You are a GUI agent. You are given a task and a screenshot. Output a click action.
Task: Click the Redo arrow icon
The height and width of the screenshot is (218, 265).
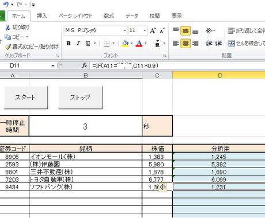coord(20,4)
